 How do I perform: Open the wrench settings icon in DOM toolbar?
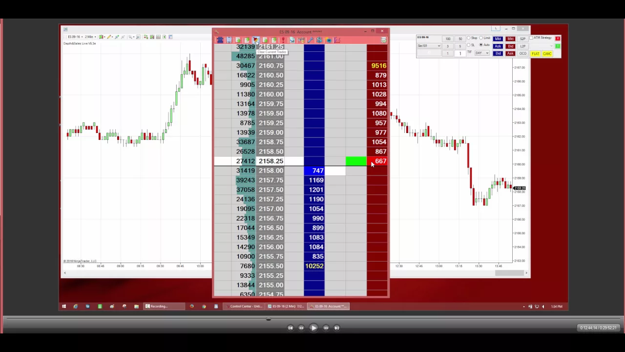click(311, 40)
